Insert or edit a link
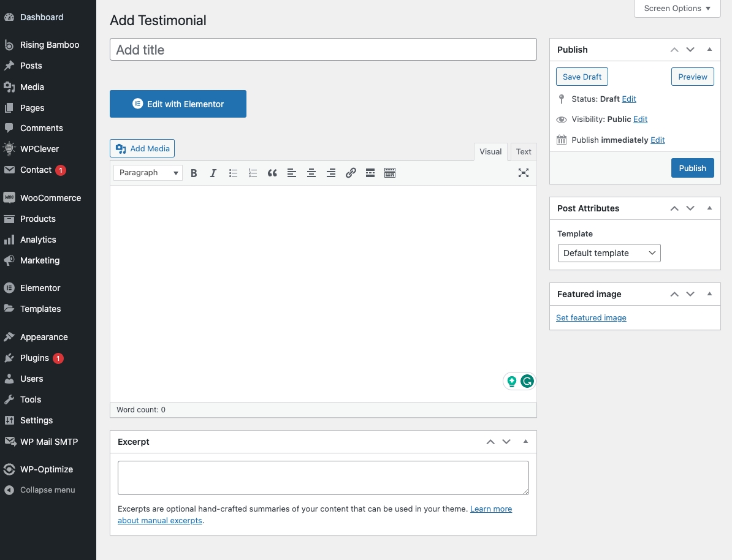732x560 pixels. coord(351,173)
